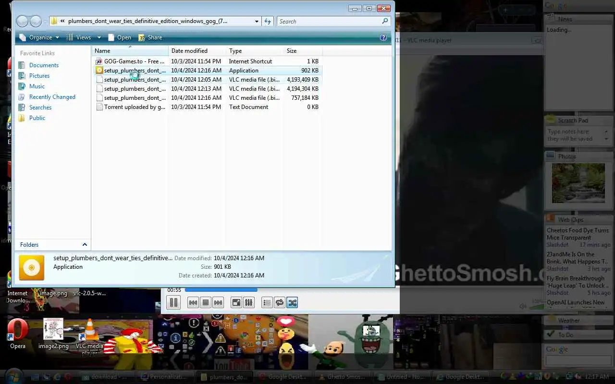Image resolution: width=615 pixels, height=384 pixels.
Task: Show the VLC playlist
Action: coord(267,302)
